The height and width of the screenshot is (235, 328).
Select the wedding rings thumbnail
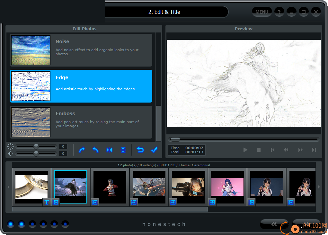[31, 187]
